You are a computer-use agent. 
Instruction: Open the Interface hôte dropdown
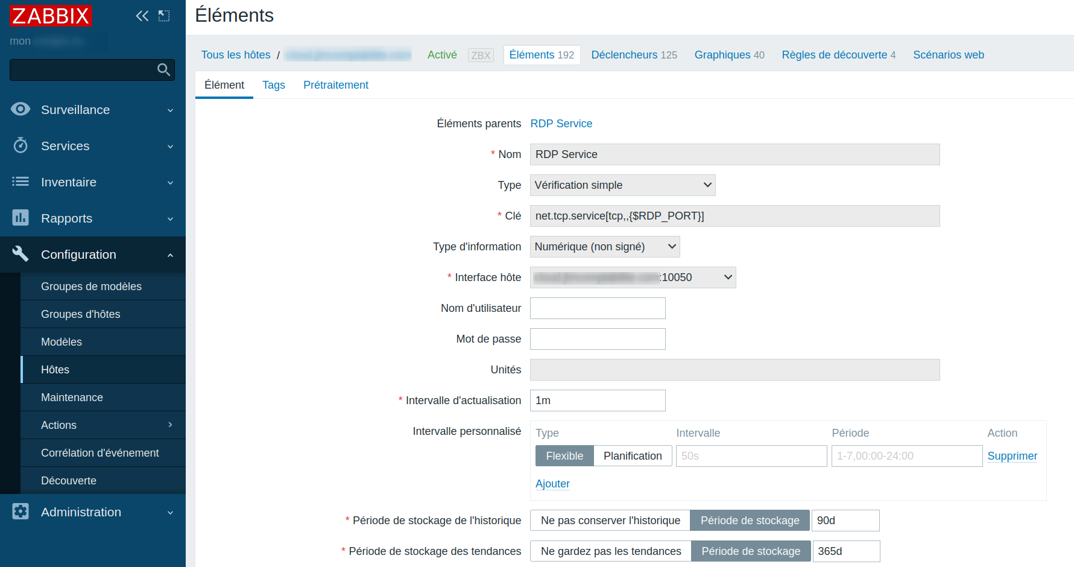(x=633, y=277)
